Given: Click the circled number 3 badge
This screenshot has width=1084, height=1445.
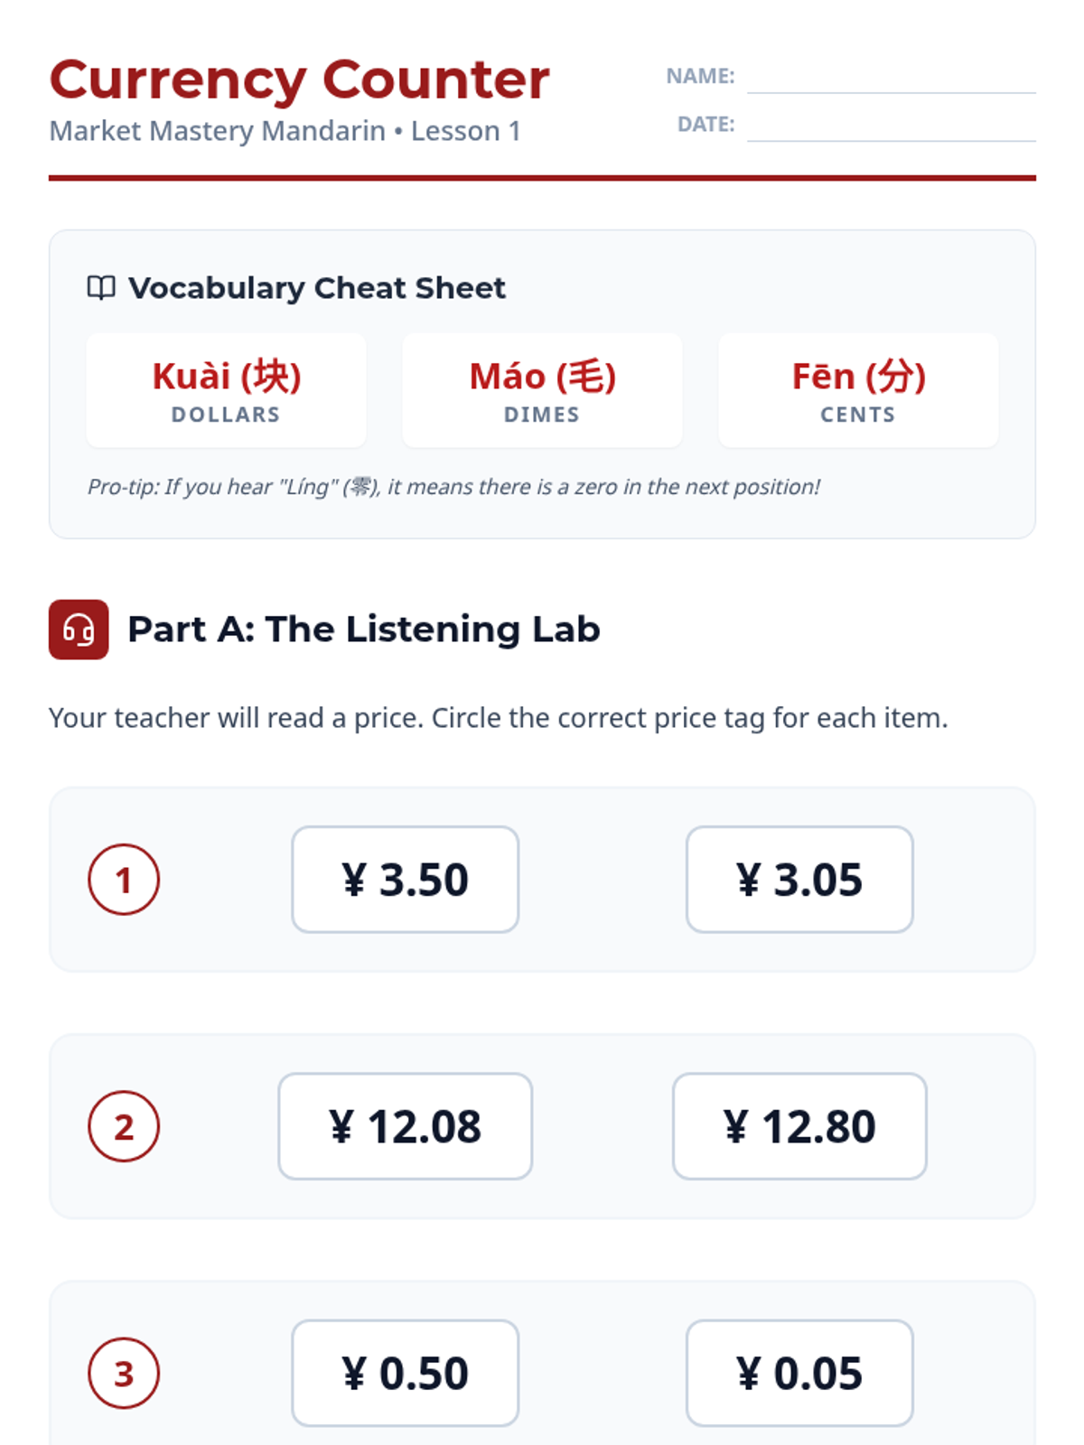Looking at the screenshot, I should (x=124, y=1374).
